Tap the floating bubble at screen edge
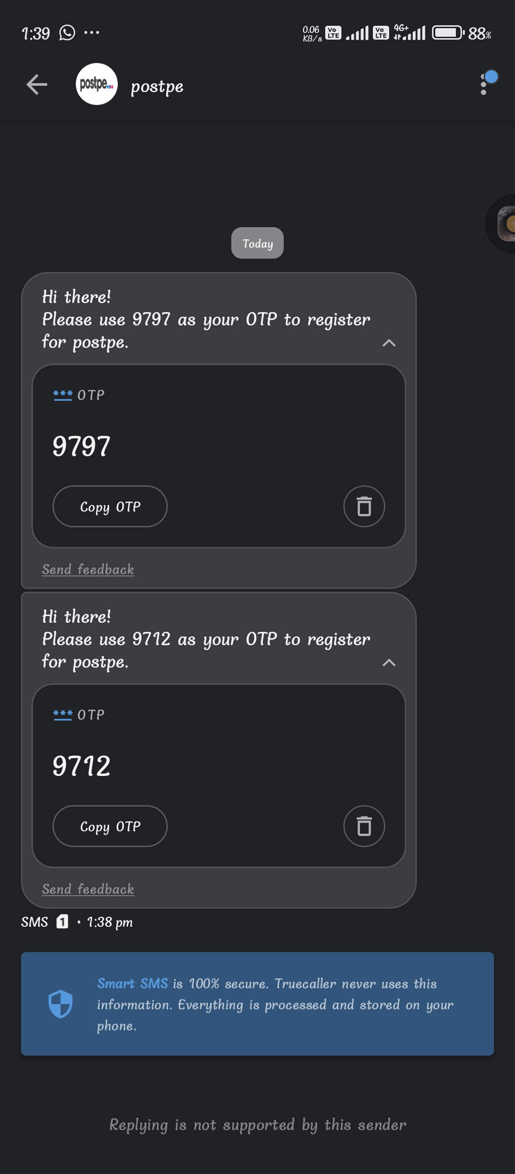Viewport: 515px width, 1174px height. coord(502,223)
